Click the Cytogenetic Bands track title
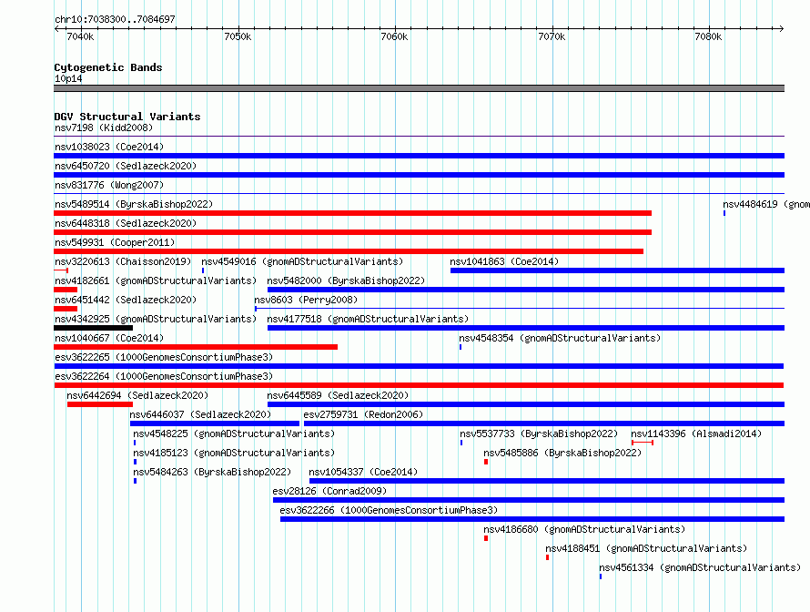Screen dimensions: 810x612 click(x=108, y=67)
